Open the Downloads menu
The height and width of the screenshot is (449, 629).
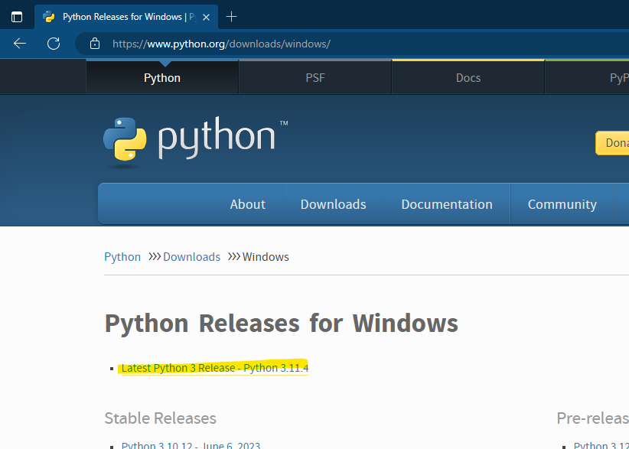click(x=333, y=204)
